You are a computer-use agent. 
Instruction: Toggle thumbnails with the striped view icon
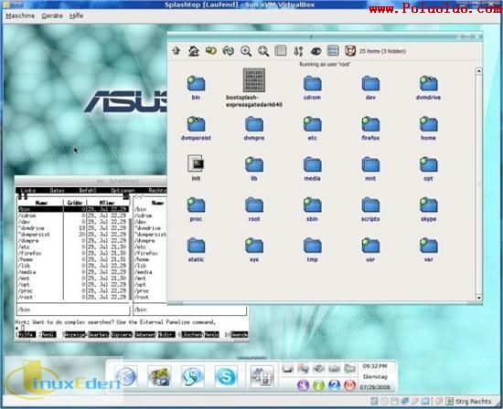(x=333, y=50)
